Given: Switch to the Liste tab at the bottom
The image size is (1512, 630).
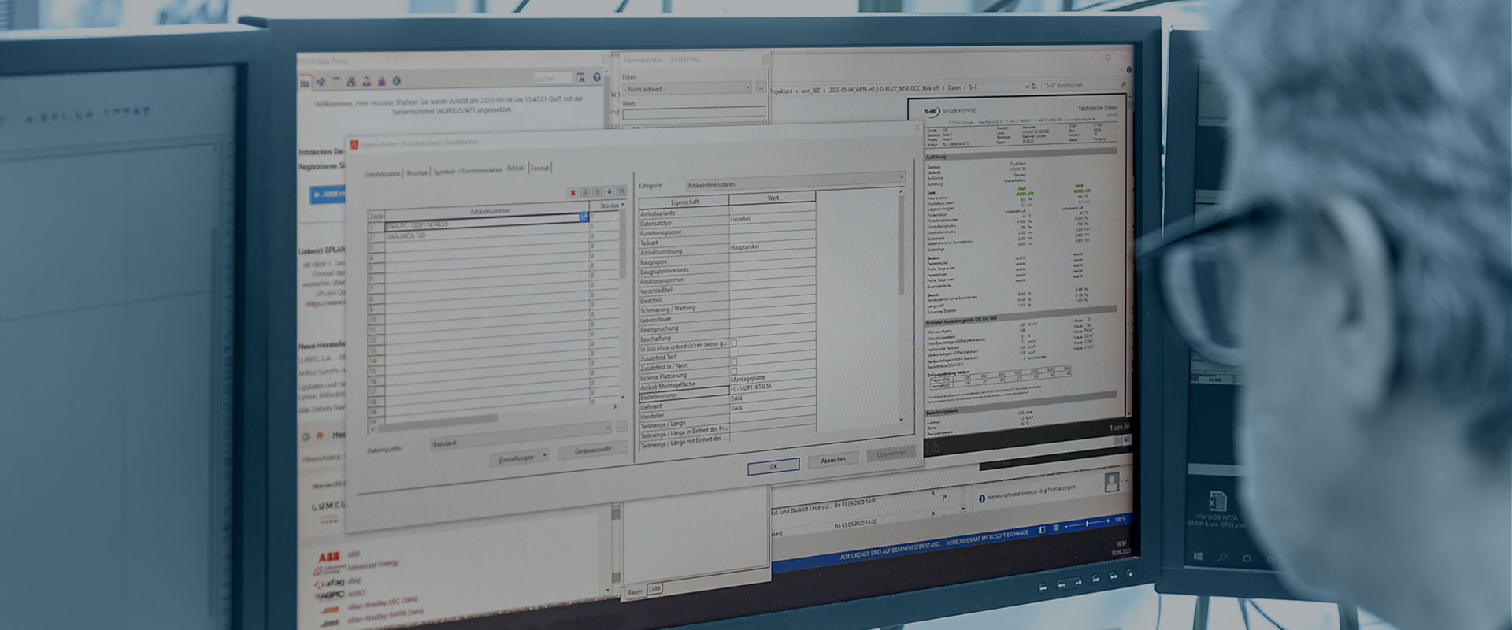Looking at the screenshot, I should (x=654, y=588).
